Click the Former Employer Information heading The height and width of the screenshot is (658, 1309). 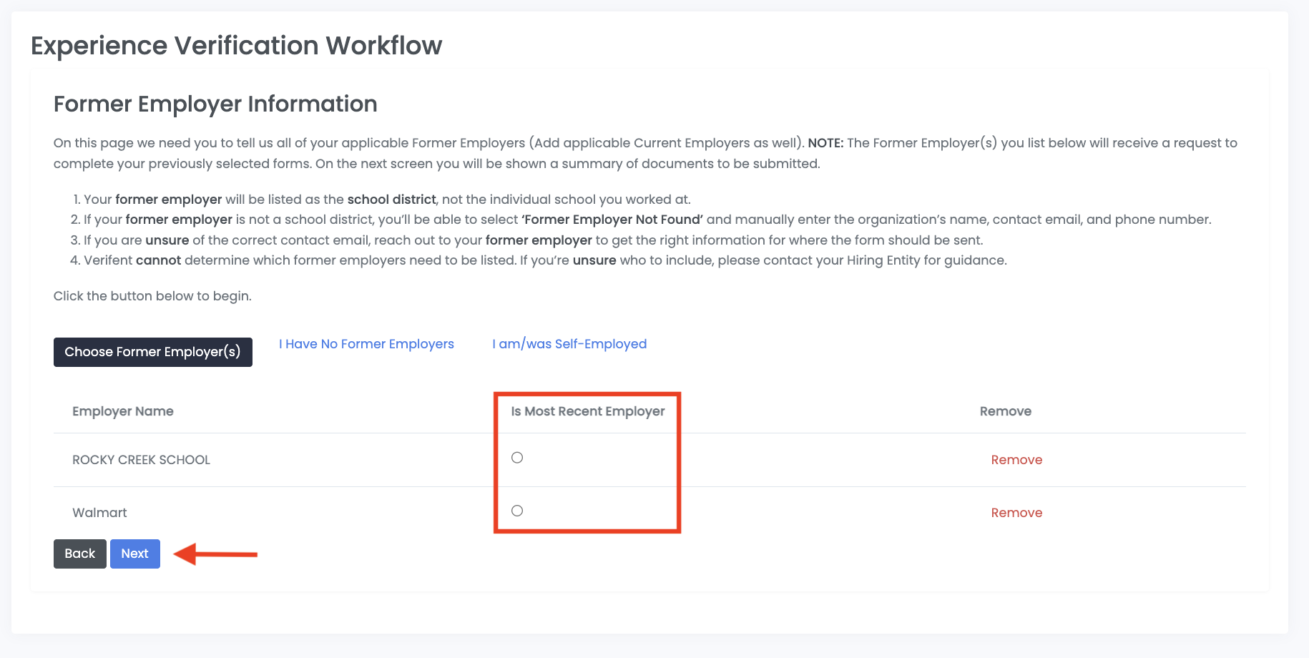point(215,104)
